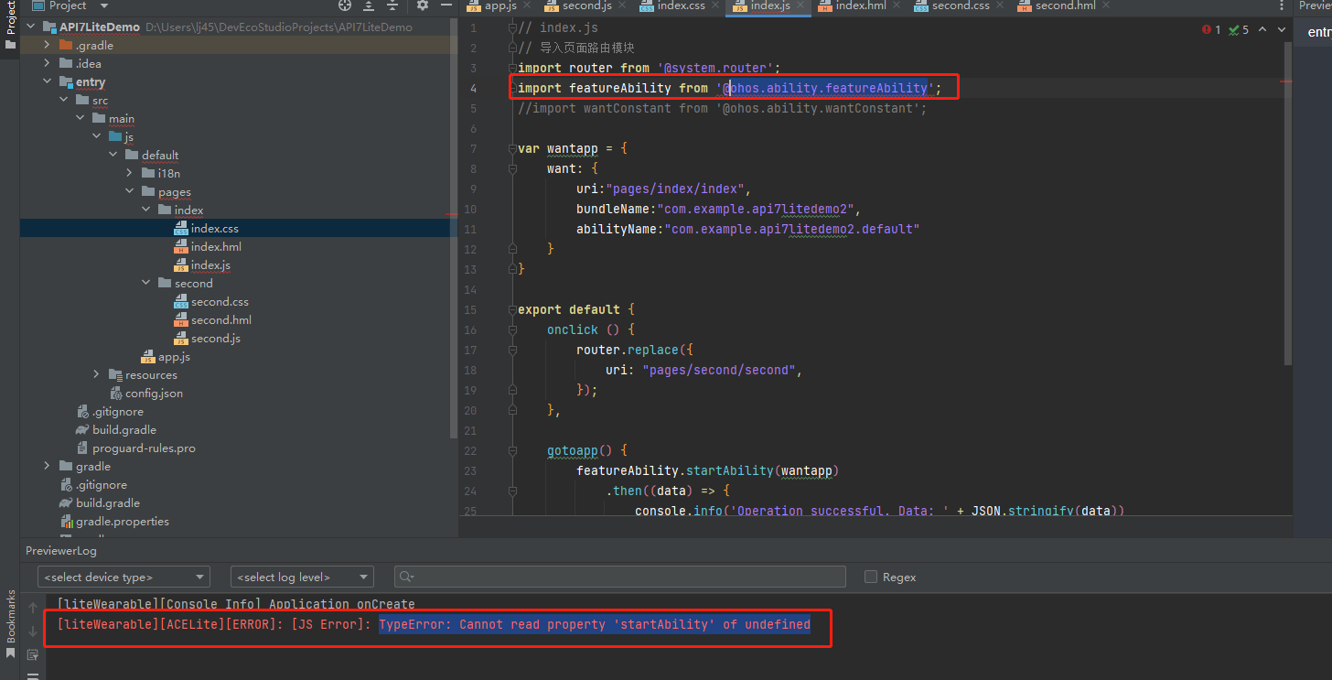Click the featureAbility.startAbility(wantapp) code line

(707, 470)
